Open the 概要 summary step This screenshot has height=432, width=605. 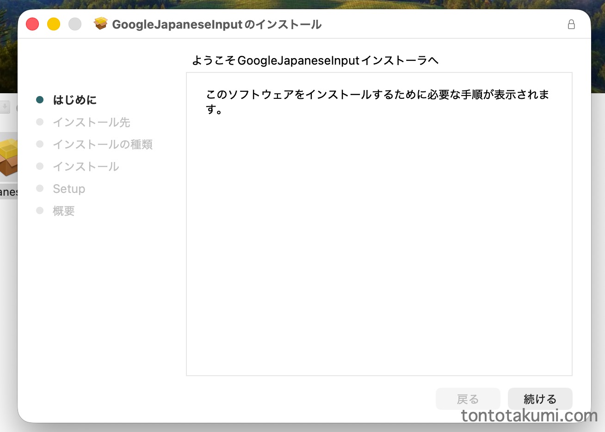pos(63,211)
